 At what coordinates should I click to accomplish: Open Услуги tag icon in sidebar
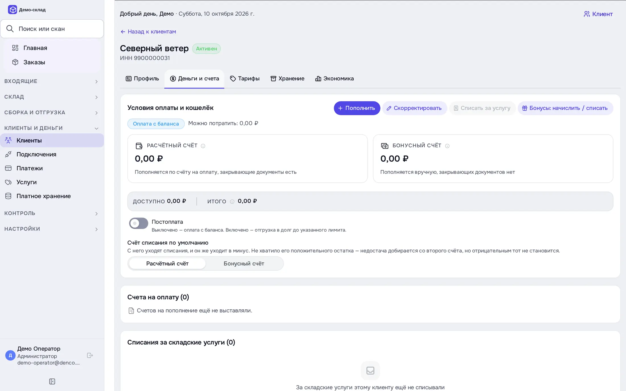coord(8,182)
